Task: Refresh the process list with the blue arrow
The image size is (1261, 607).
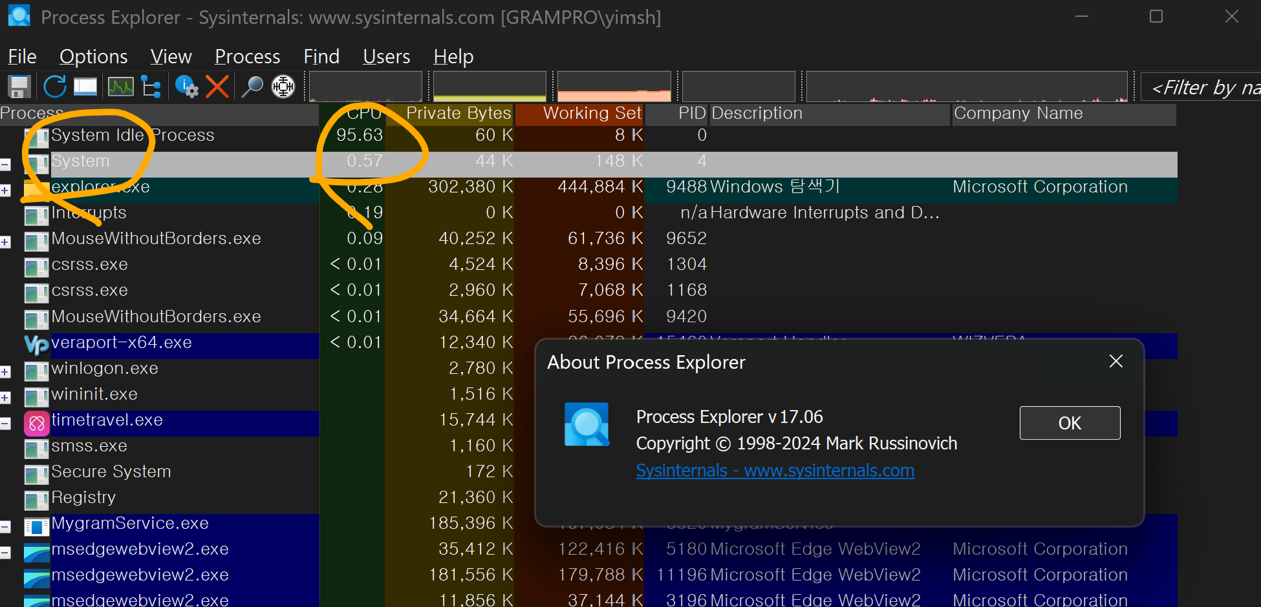Action: [55, 87]
